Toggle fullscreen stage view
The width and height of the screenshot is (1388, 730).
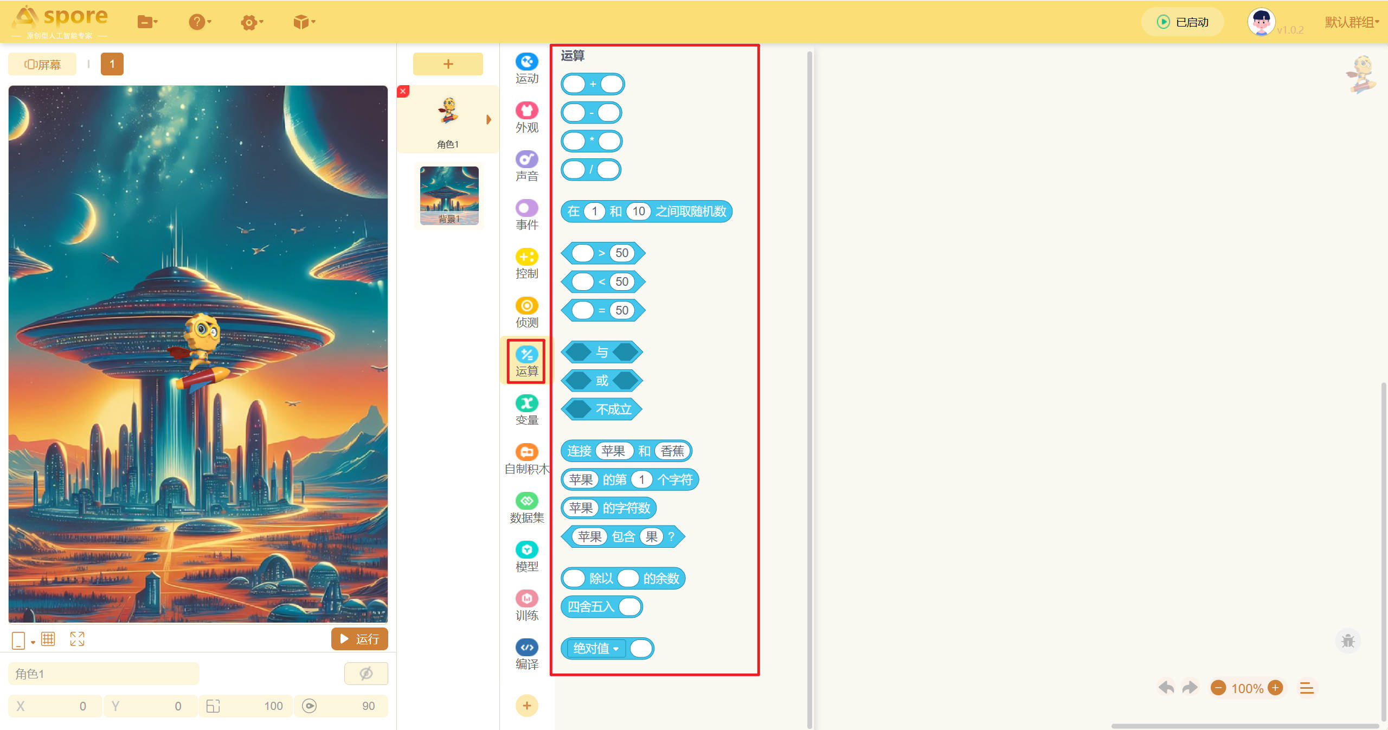point(77,639)
